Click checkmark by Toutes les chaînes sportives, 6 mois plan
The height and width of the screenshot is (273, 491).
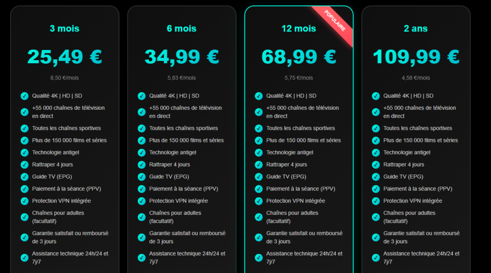coord(141,128)
